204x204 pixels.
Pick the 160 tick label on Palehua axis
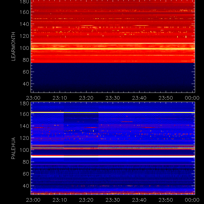[x=24, y=114]
